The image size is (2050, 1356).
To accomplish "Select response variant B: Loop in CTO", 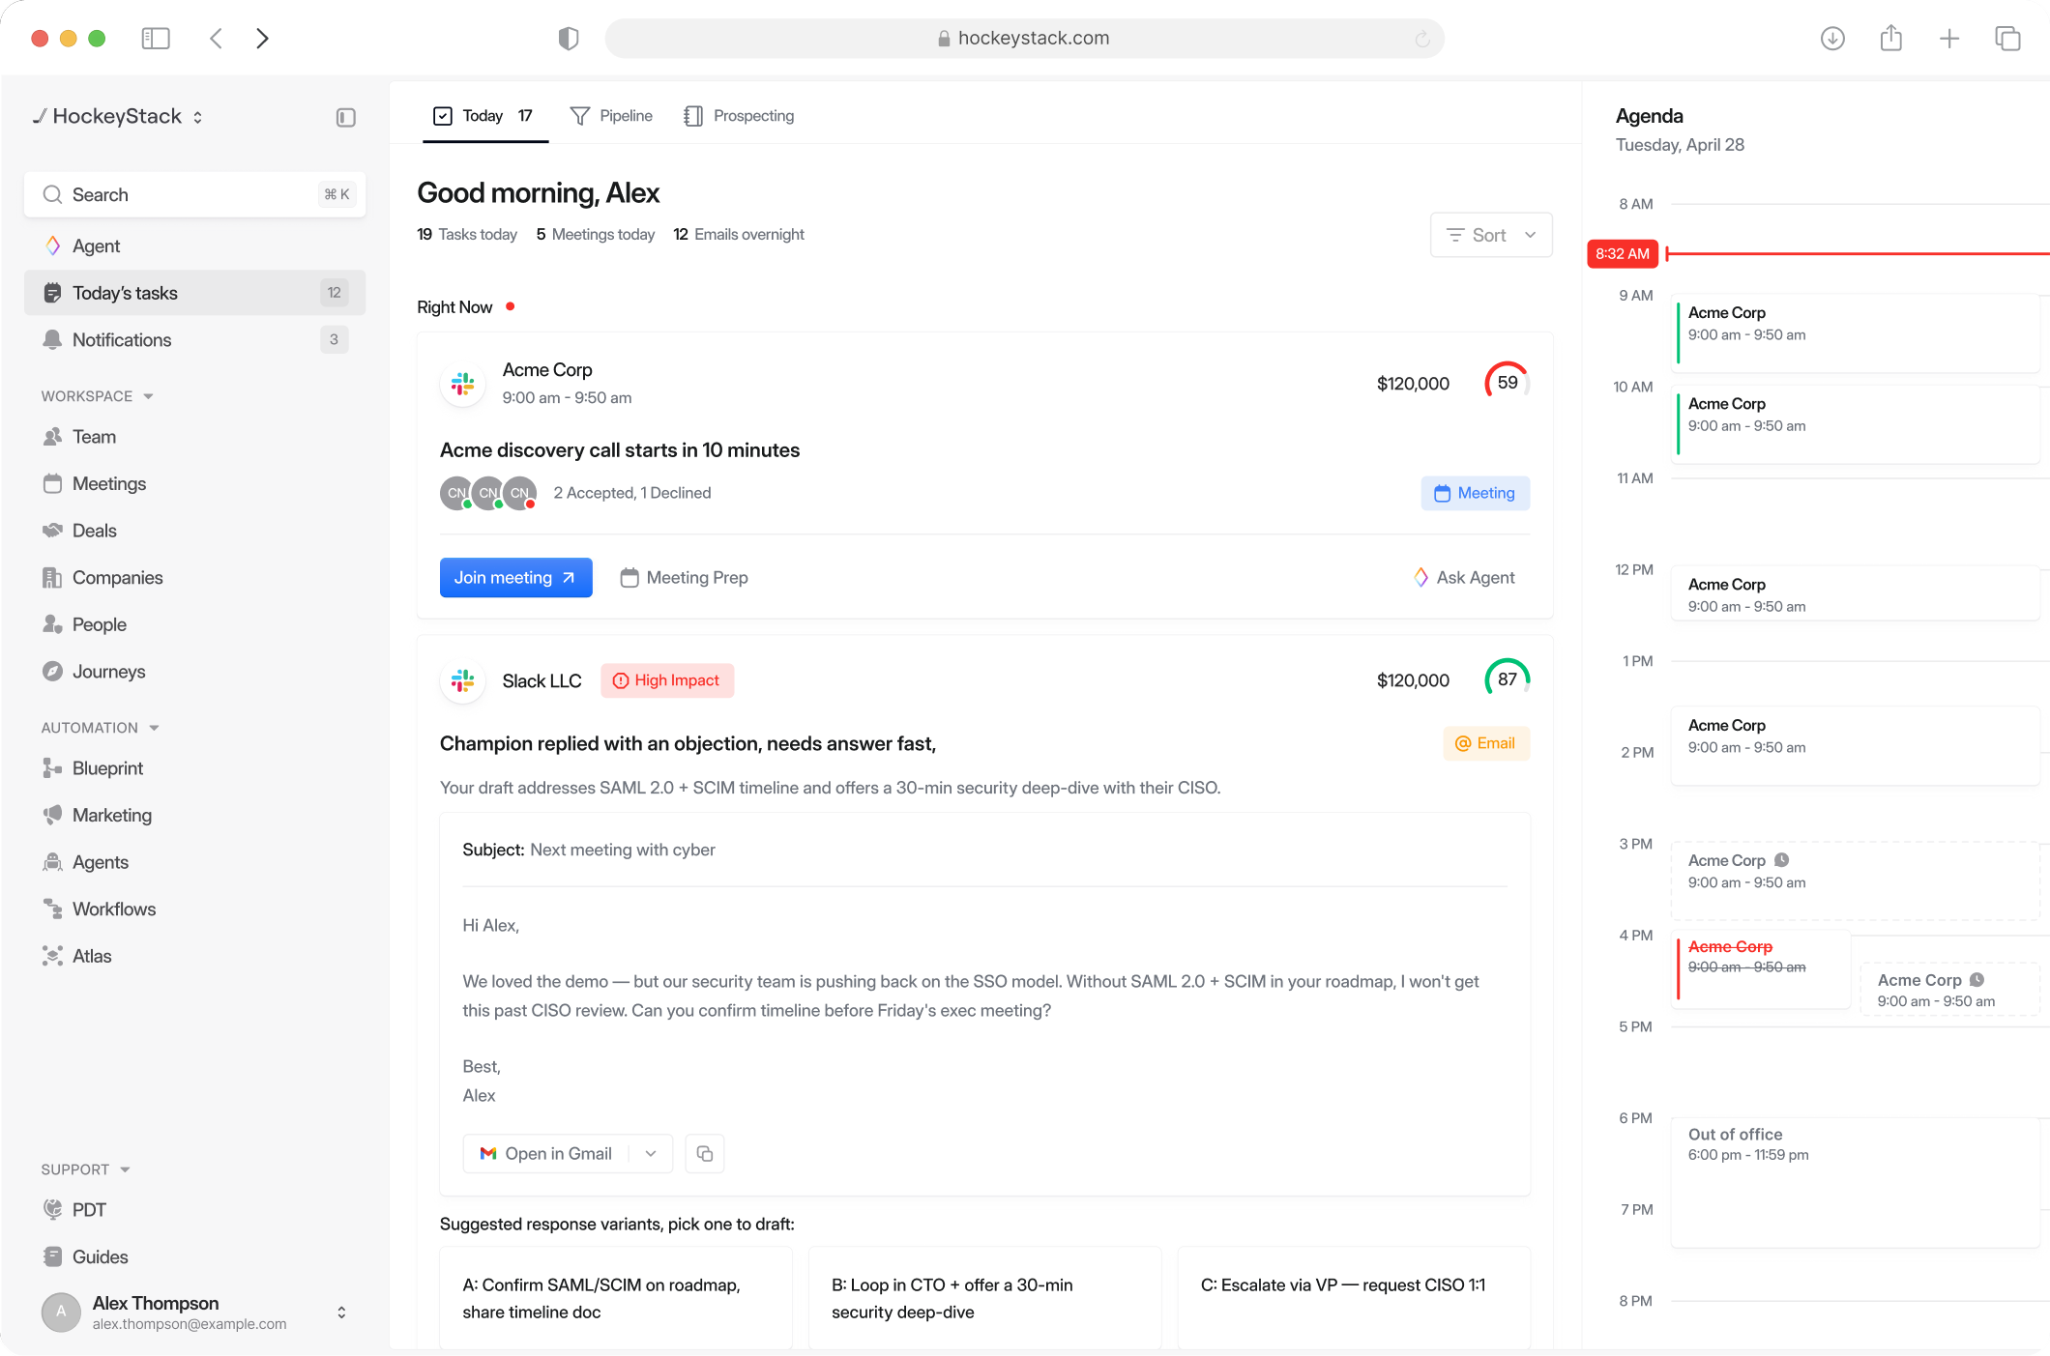I will click(984, 1298).
